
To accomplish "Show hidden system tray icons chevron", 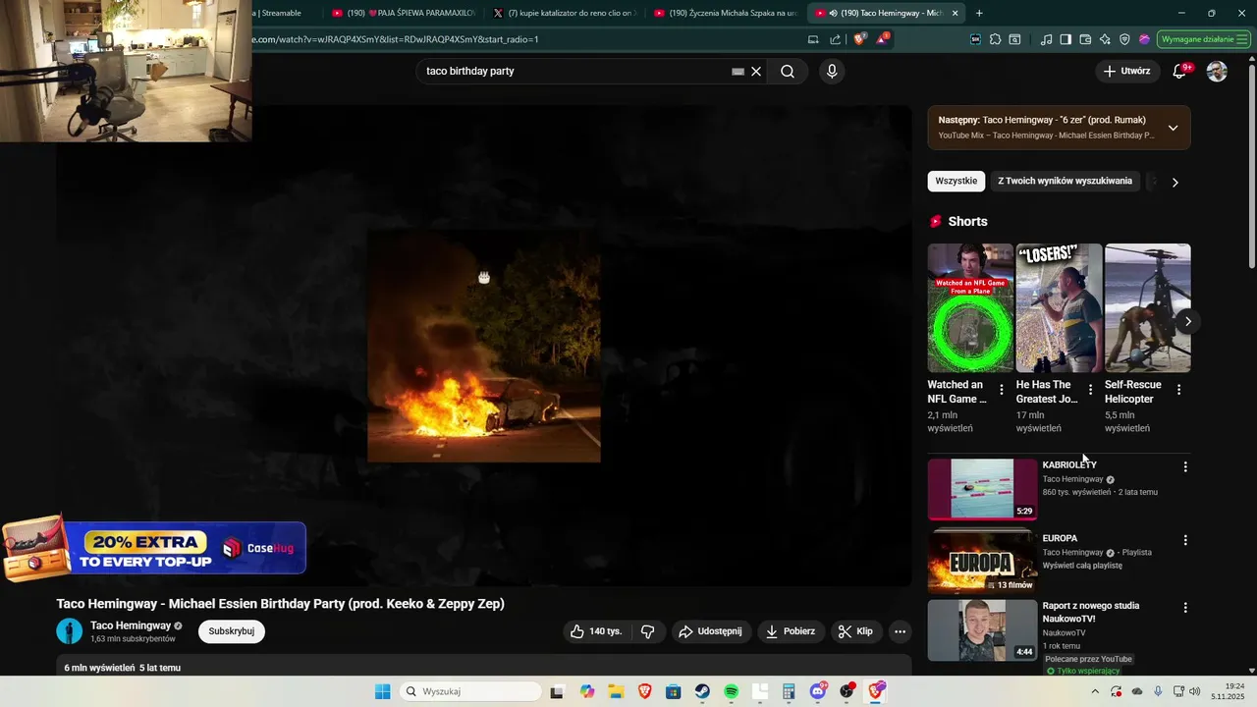I will (x=1095, y=691).
